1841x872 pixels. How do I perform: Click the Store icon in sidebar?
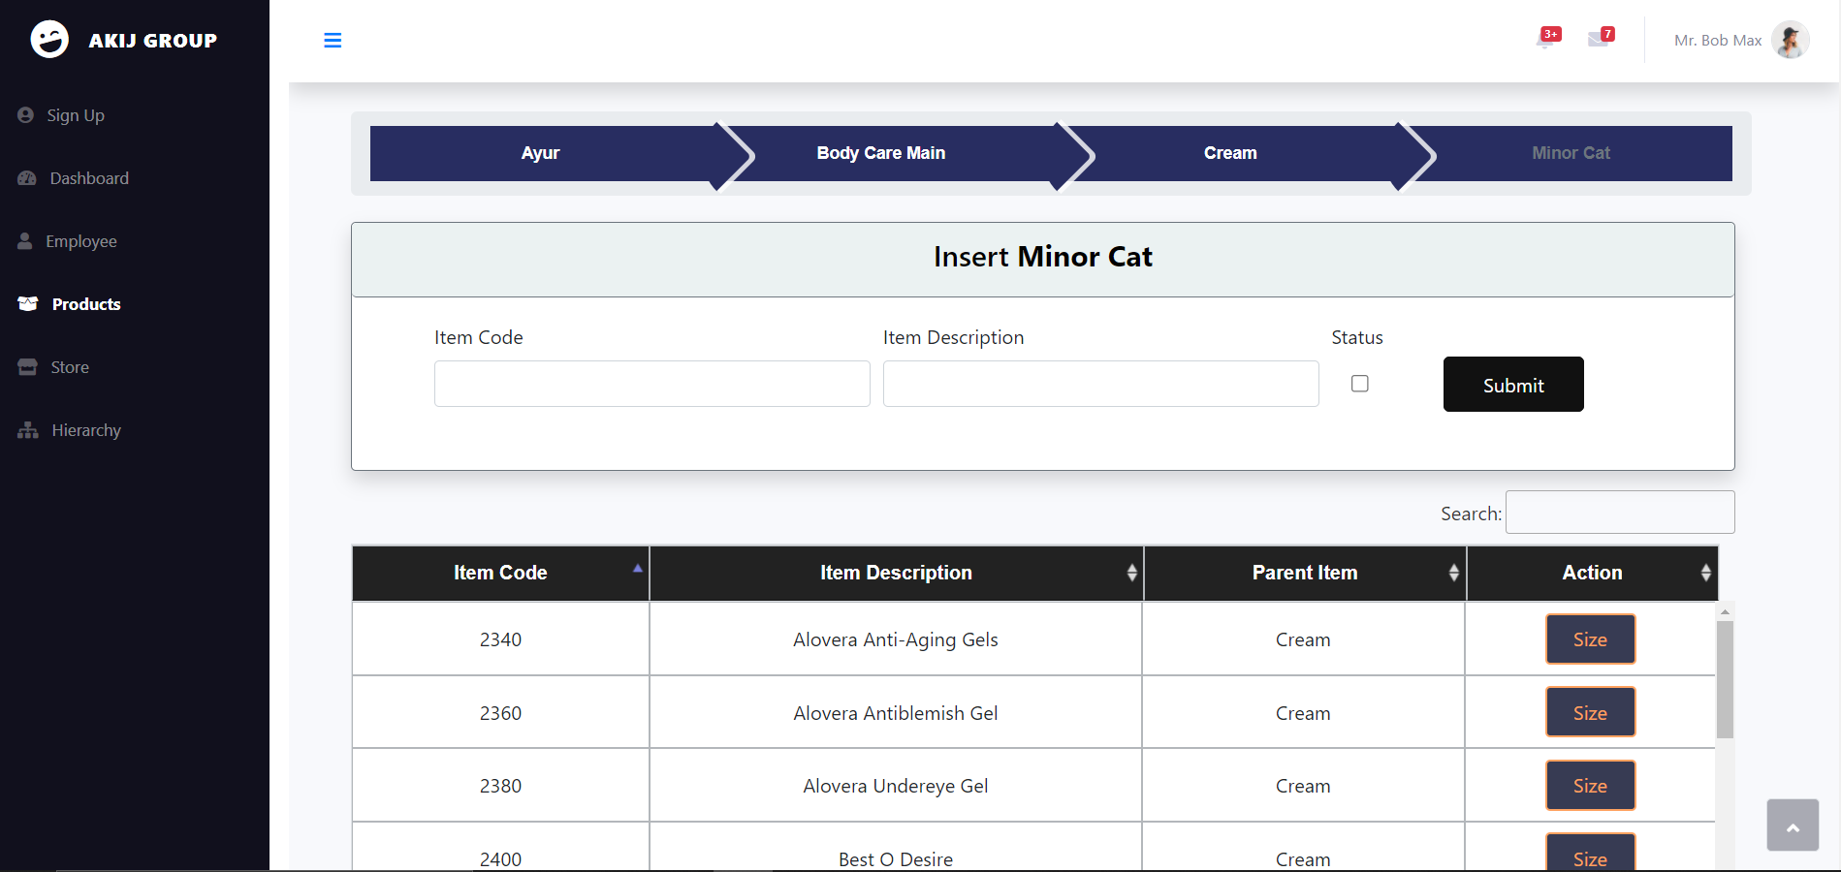click(27, 367)
